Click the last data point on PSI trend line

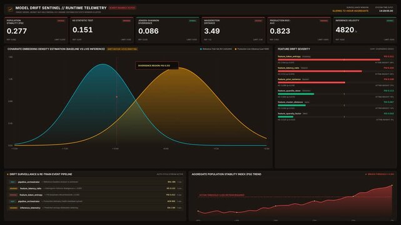pos(392,186)
